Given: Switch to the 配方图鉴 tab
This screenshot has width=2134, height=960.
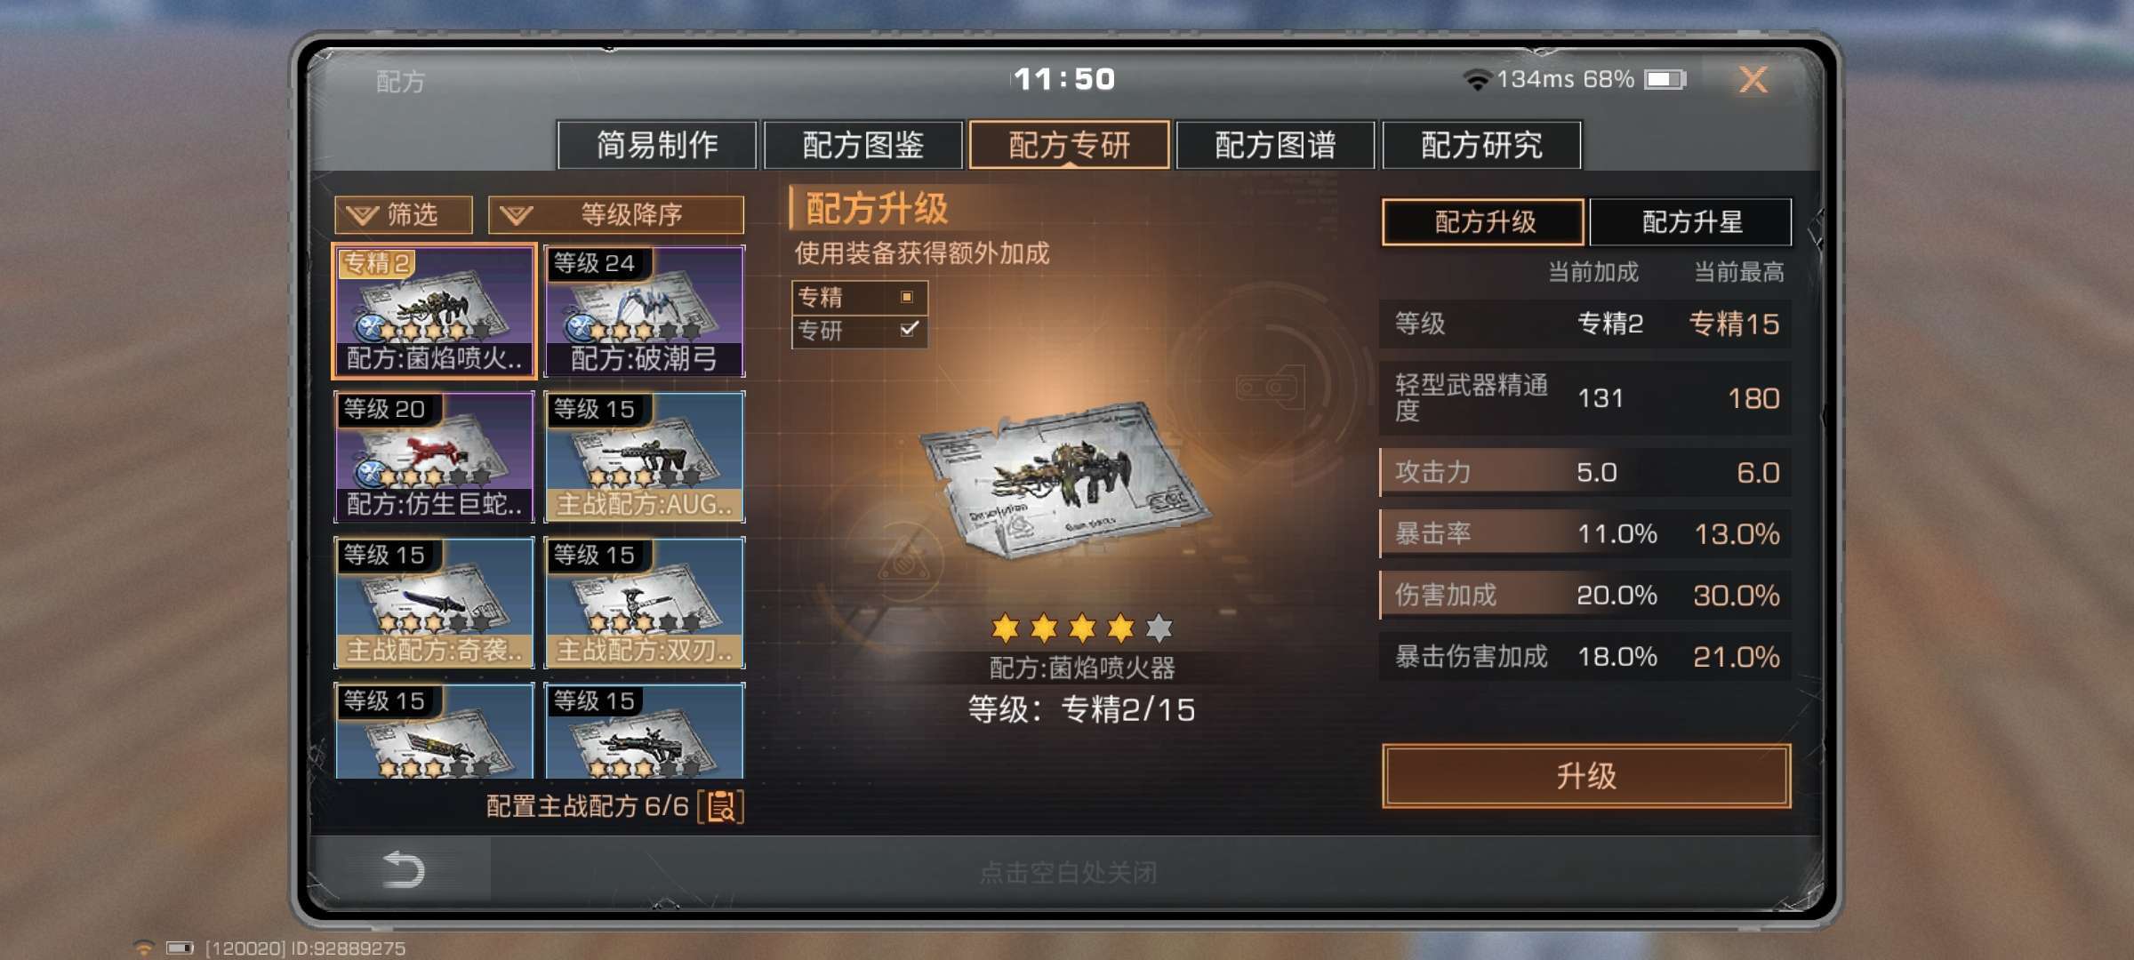Looking at the screenshot, I should click(x=862, y=145).
